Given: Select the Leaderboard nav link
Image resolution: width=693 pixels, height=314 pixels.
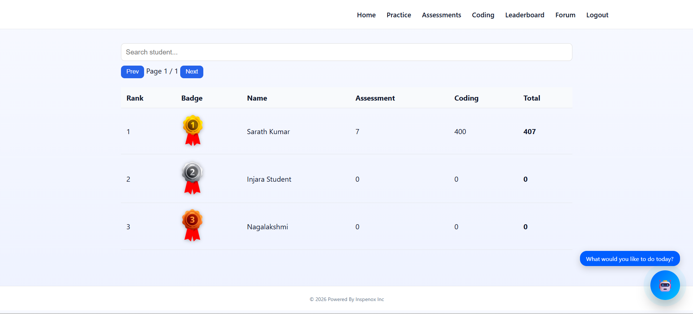Looking at the screenshot, I should pos(524,15).
